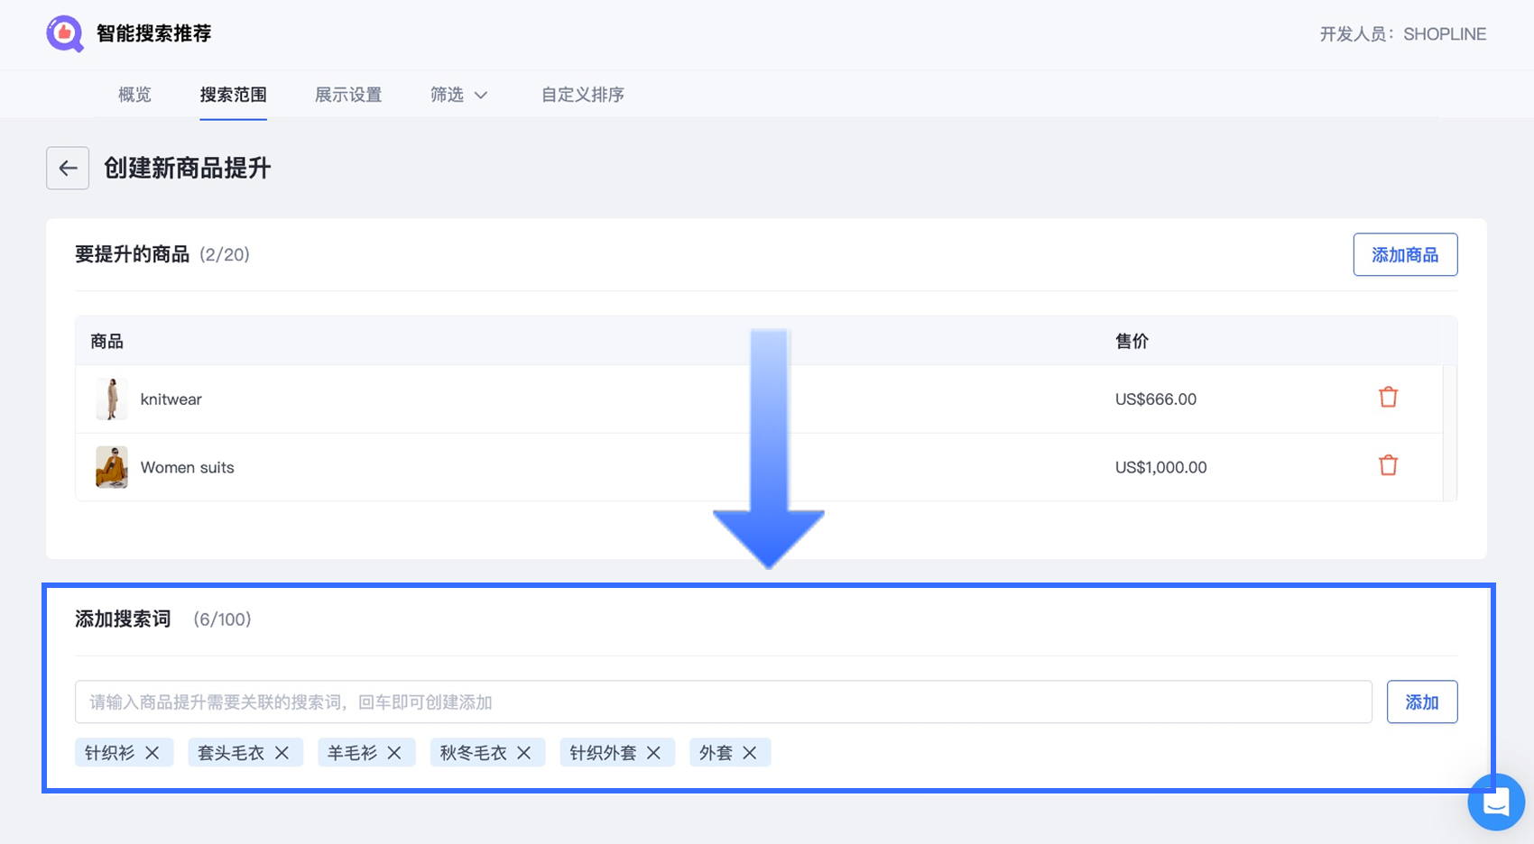Remove the 针织外套 search term tag

(x=654, y=753)
